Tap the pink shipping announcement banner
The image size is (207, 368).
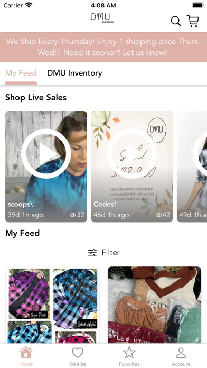[103, 47]
